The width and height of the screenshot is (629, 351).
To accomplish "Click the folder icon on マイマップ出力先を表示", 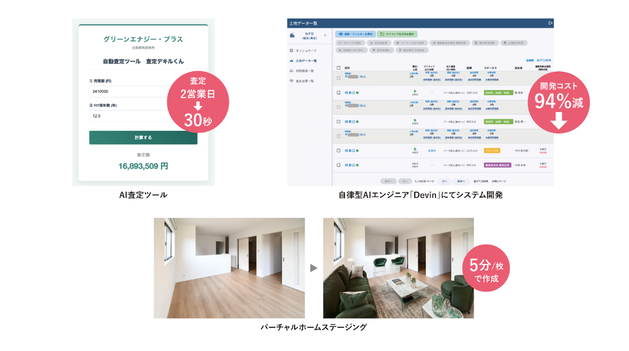I will [x=383, y=33].
